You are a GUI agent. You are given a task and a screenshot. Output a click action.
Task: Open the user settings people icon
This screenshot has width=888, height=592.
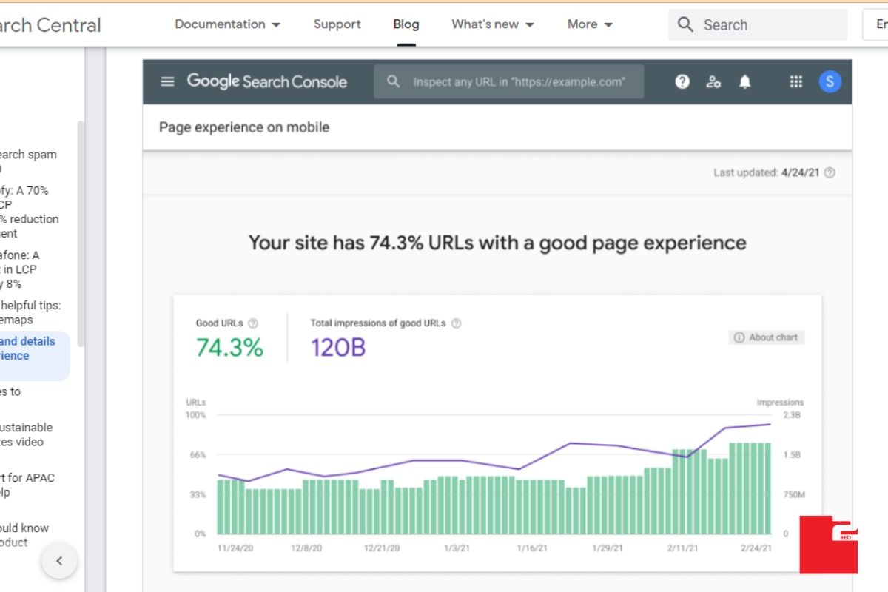click(x=713, y=82)
